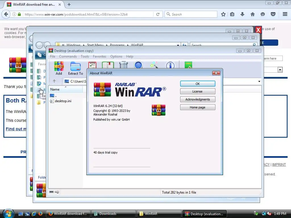This screenshot has width=291, height=218.
Task: Open a new Firefox tab
Action: [69, 5]
